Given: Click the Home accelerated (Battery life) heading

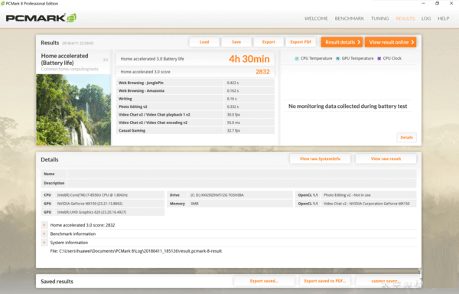Looking at the screenshot, I should [64, 60].
